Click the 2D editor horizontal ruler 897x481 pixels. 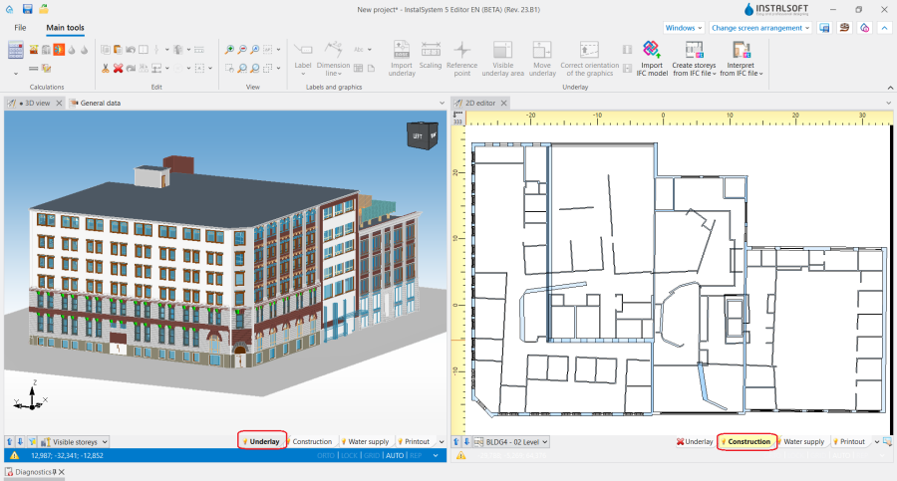pyautogui.click(x=679, y=119)
